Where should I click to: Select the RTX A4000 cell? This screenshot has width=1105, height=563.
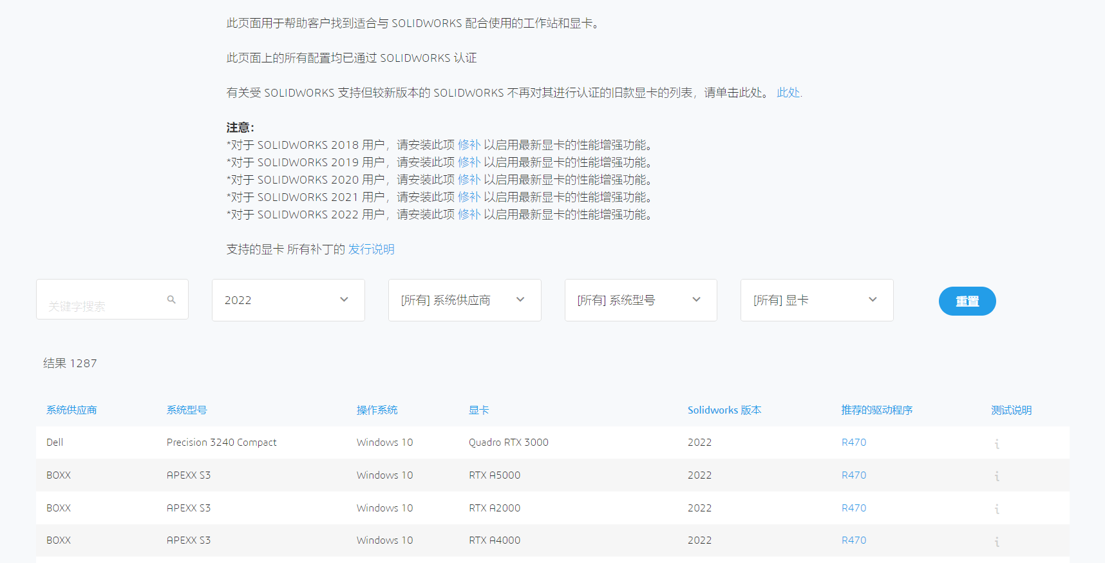tap(495, 540)
